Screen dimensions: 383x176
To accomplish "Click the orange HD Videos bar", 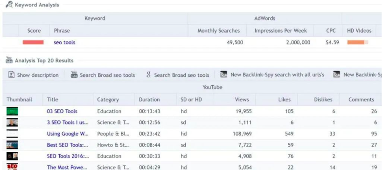I will (358, 42).
